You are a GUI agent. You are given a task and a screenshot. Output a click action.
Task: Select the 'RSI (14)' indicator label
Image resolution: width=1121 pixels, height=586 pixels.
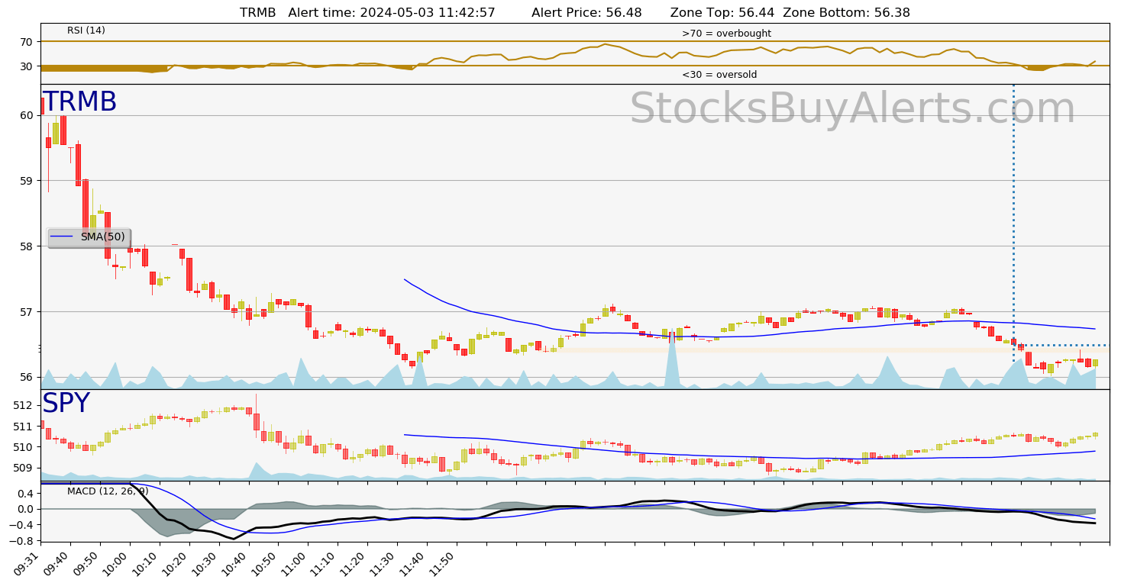tap(86, 31)
